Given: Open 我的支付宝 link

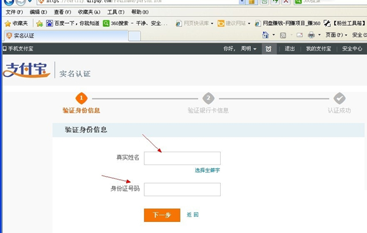Looking at the screenshot, I should tap(319, 49).
